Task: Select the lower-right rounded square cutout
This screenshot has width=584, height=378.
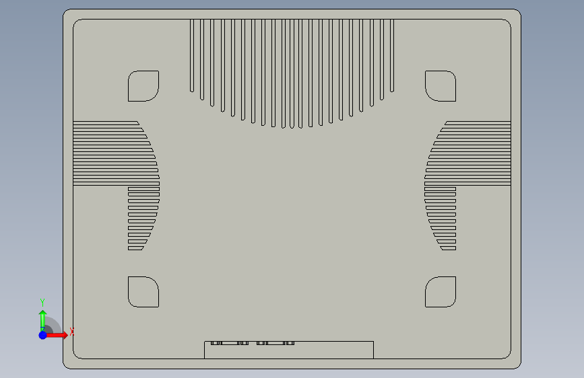Action: click(x=441, y=292)
